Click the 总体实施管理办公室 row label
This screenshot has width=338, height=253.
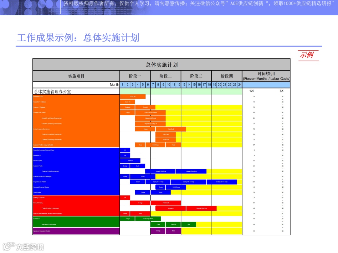tap(52, 92)
